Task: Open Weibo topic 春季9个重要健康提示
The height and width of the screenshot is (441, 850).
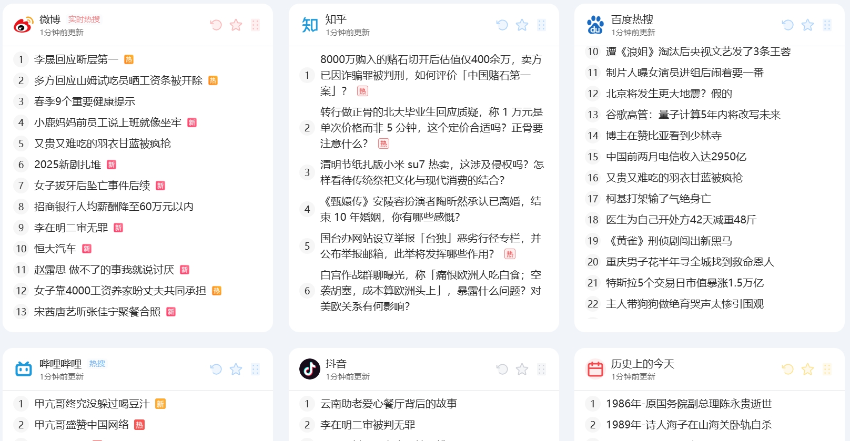Action: [x=85, y=101]
